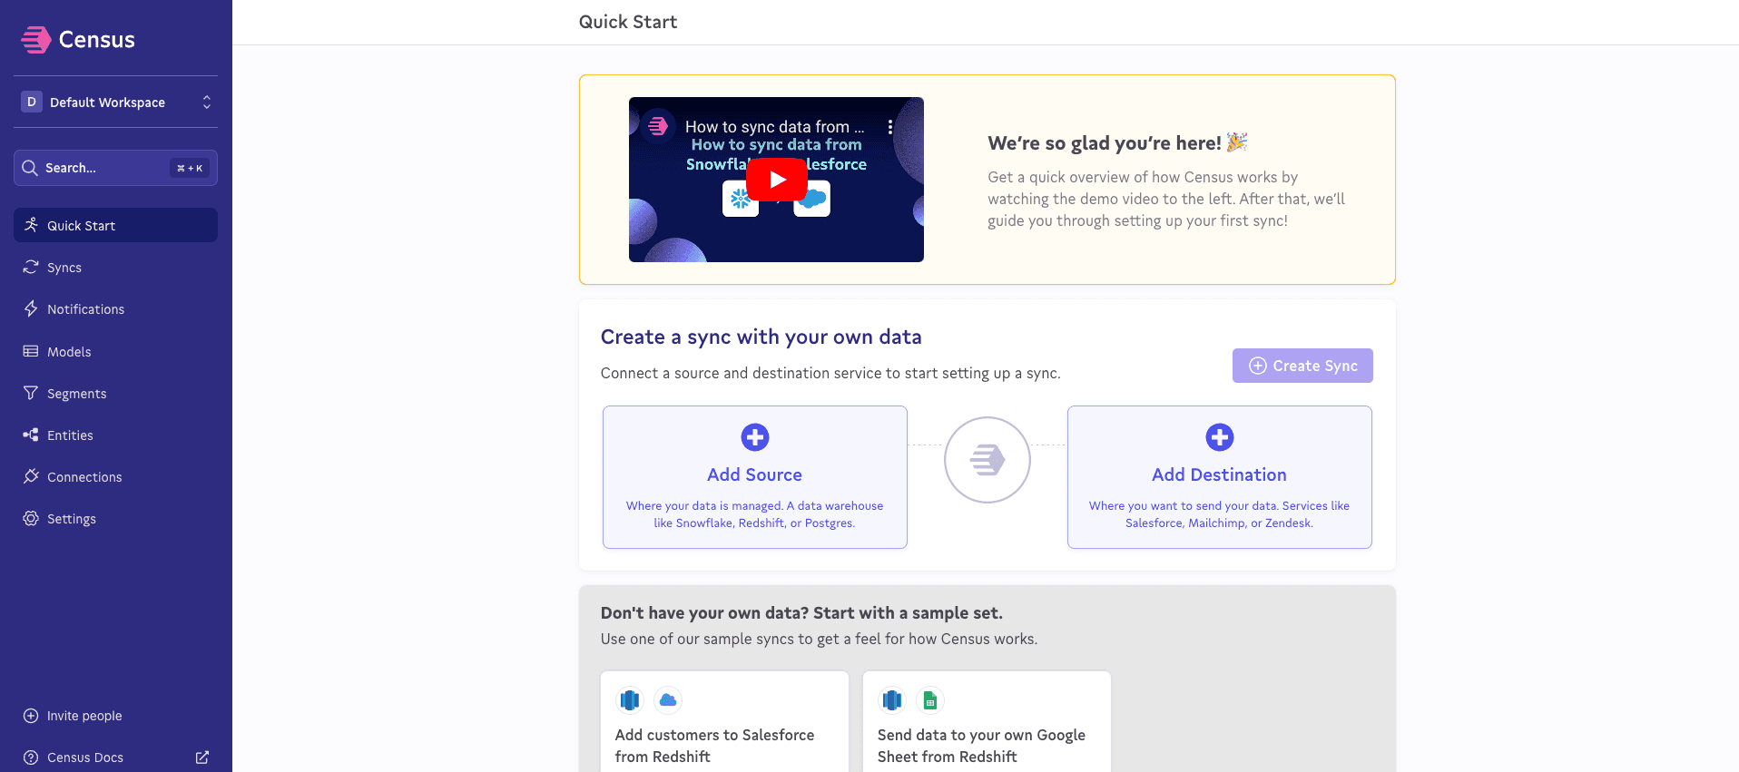Image resolution: width=1739 pixels, height=772 pixels.
Task: Click the Census Docs external link icon
Action: 202,757
